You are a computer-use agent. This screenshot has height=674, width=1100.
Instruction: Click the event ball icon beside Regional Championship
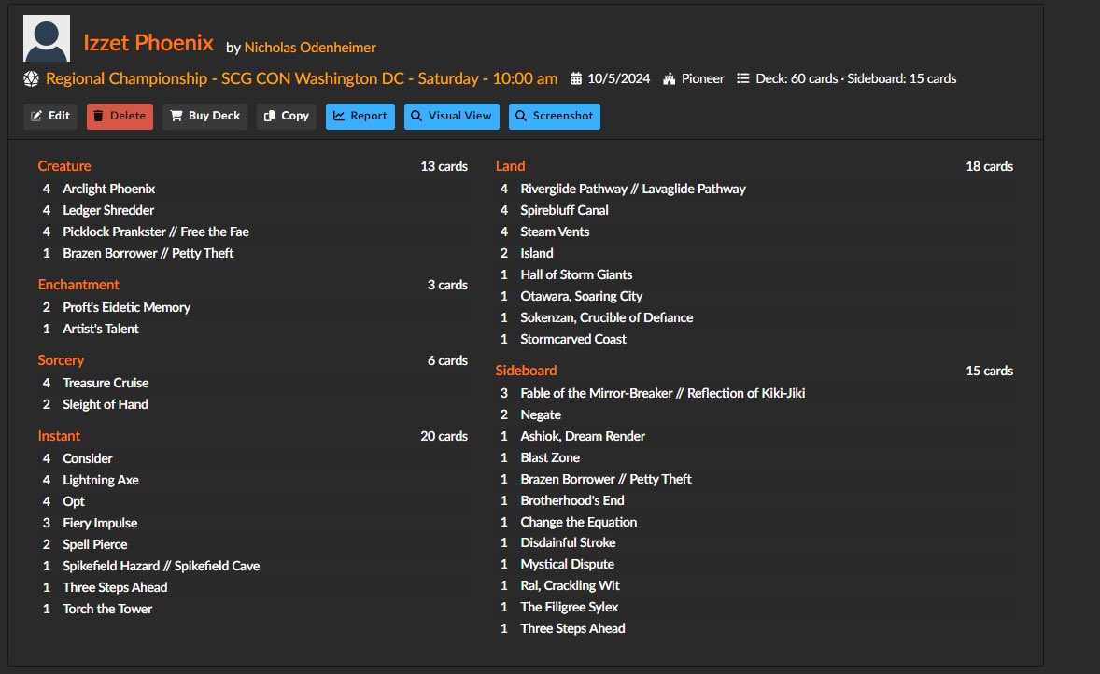pyautogui.click(x=31, y=78)
